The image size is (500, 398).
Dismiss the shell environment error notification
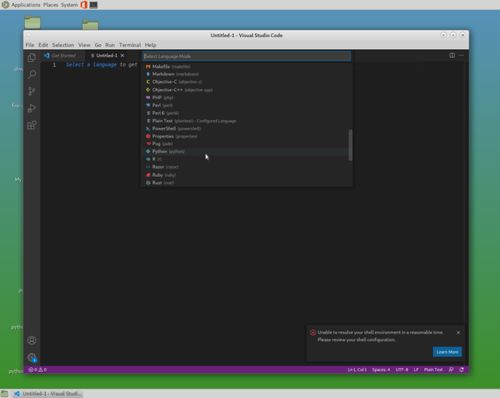point(458,332)
